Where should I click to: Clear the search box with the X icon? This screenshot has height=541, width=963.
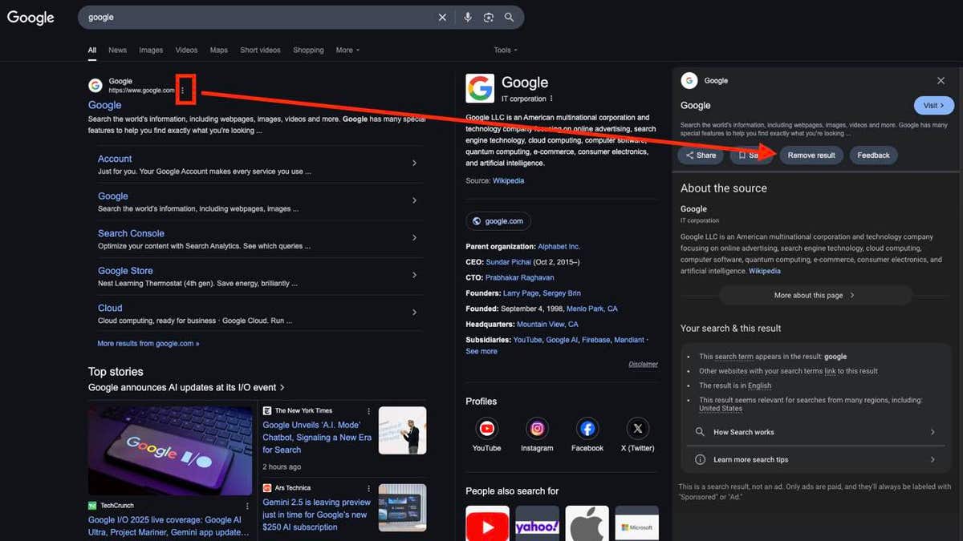coord(442,18)
